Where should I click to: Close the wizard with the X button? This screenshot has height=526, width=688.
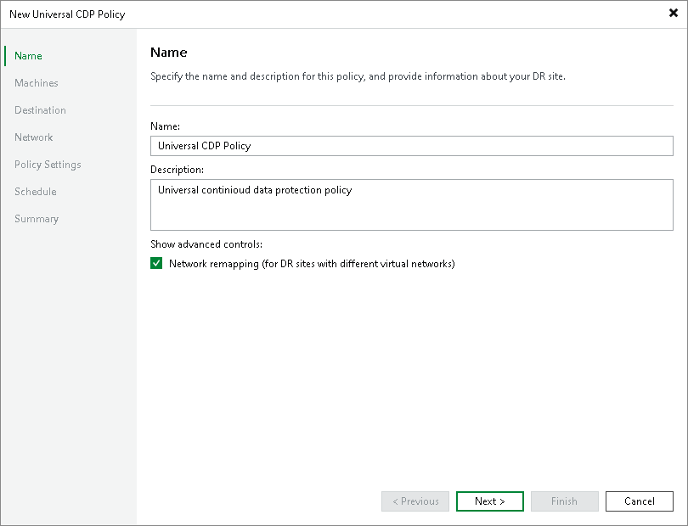click(x=673, y=14)
